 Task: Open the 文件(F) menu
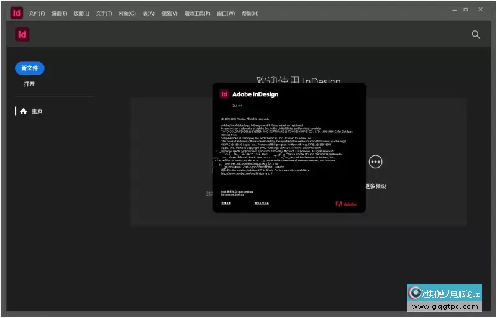(37, 13)
